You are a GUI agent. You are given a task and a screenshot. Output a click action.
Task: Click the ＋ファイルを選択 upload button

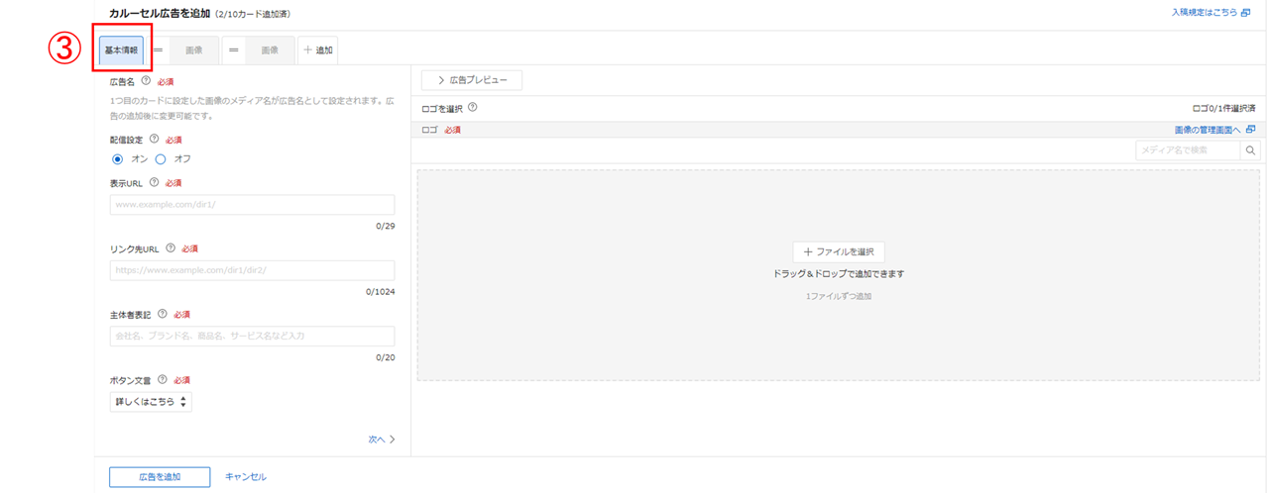coord(839,252)
